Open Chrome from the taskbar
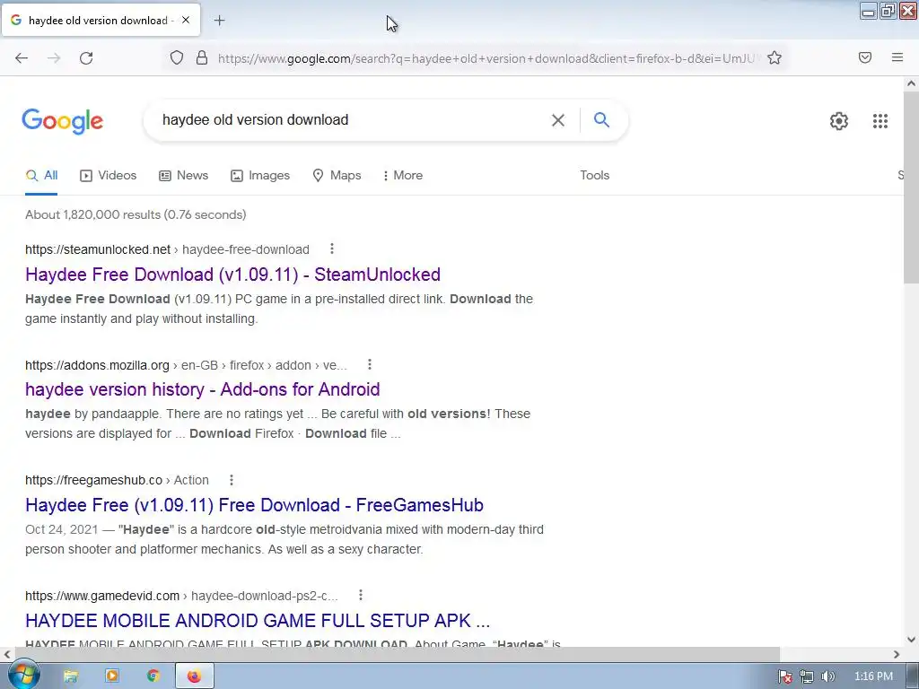Image resolution: width=919 pixels, height=689 pixels. [x=153, y=676]
